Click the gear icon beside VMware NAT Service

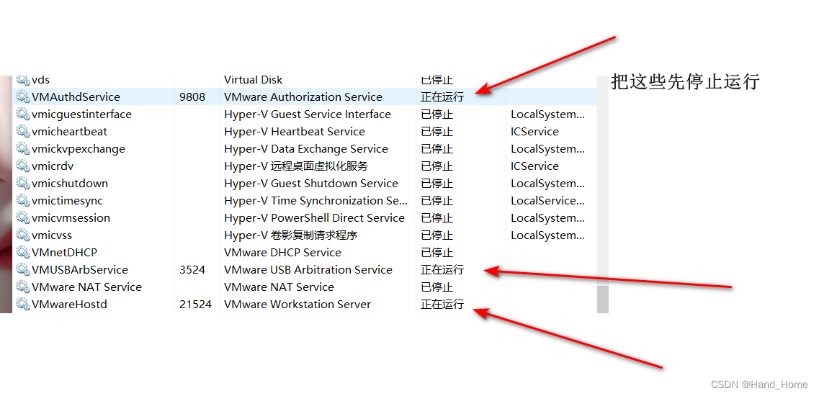point(22,287)
